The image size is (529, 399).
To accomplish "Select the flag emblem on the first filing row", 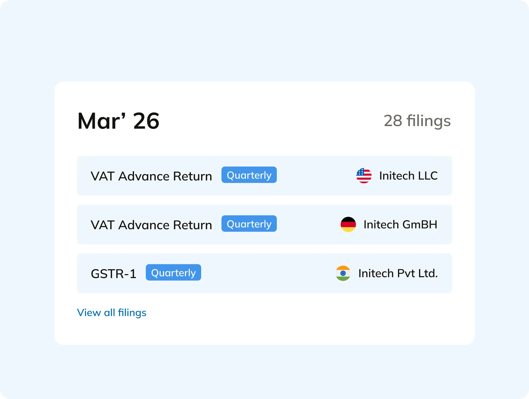I will pyautogui.click(x=364, y=176).
